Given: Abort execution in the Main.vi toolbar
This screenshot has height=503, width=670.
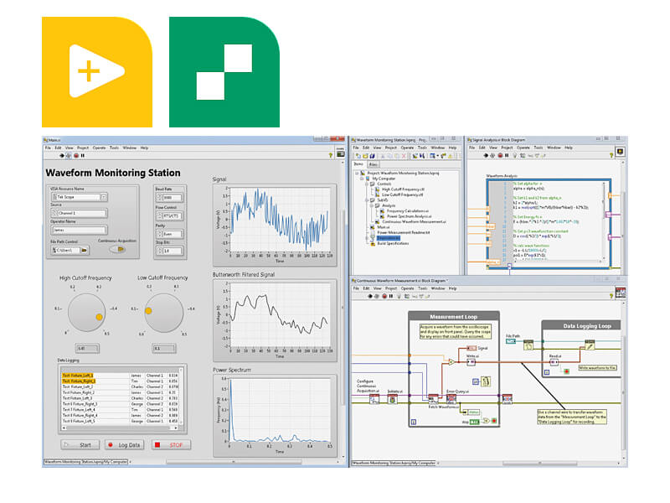Looking at the screenshot, I should tap(76, 156).
